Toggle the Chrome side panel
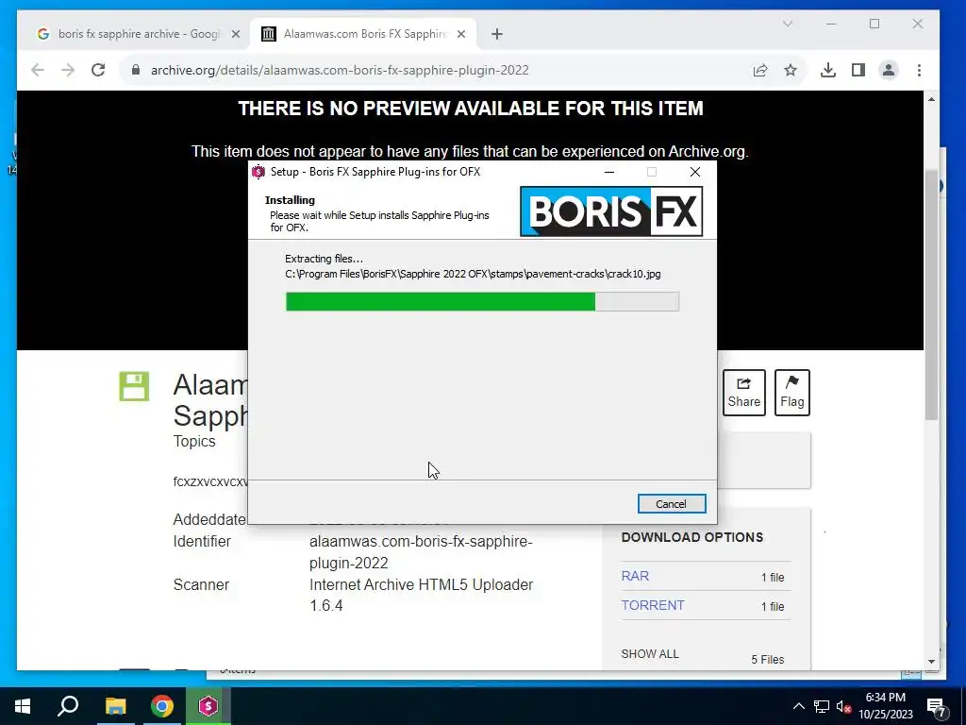966x725 pixels. coord(858,70)
